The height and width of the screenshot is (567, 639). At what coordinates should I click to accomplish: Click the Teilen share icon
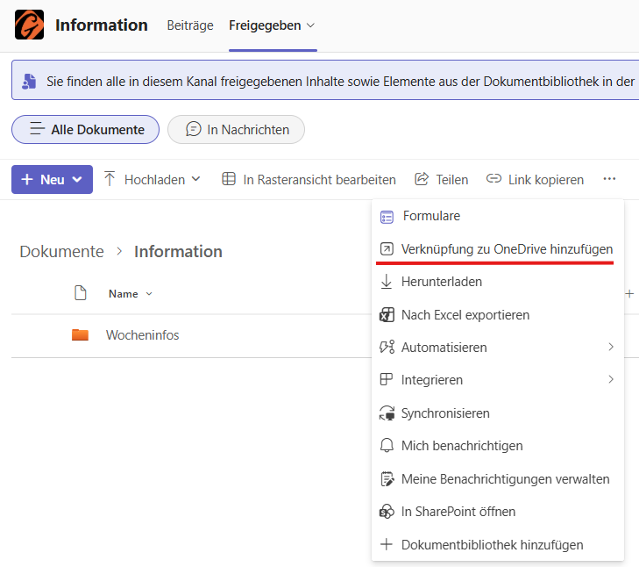[422, 179]
